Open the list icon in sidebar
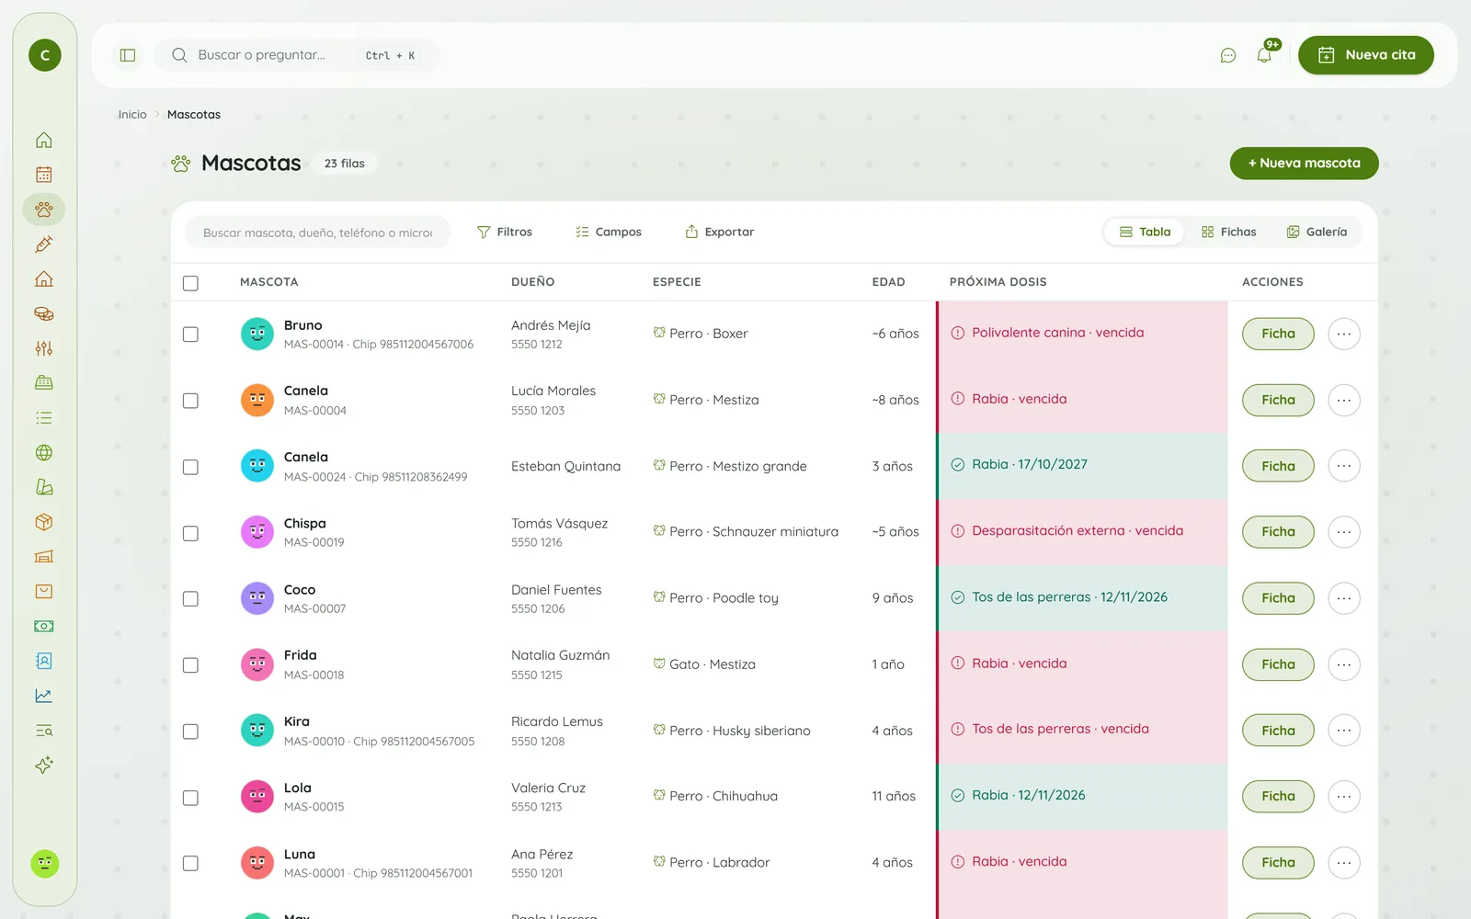The image size is (1471, 919). [44, 418]
